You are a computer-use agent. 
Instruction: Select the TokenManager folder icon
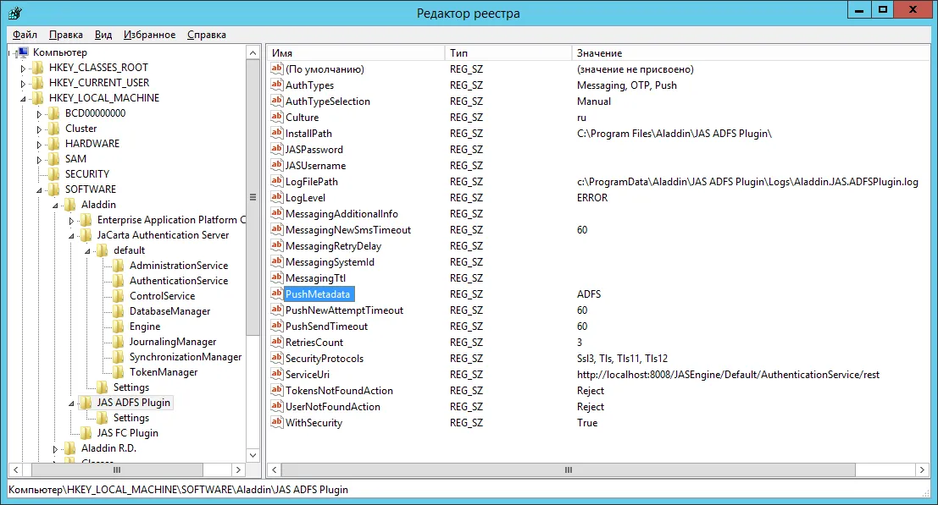(119, 372)
